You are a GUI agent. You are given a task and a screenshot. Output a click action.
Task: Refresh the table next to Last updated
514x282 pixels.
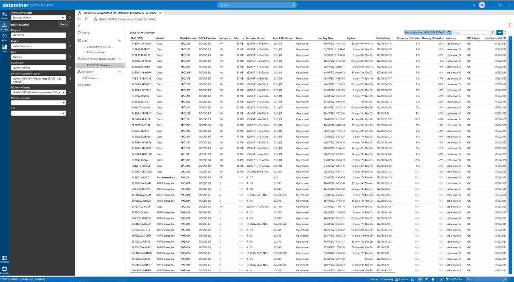(448, 32)
